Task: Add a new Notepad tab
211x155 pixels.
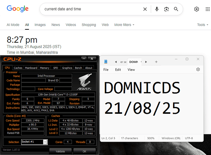Action: click(x=156, y=62)
